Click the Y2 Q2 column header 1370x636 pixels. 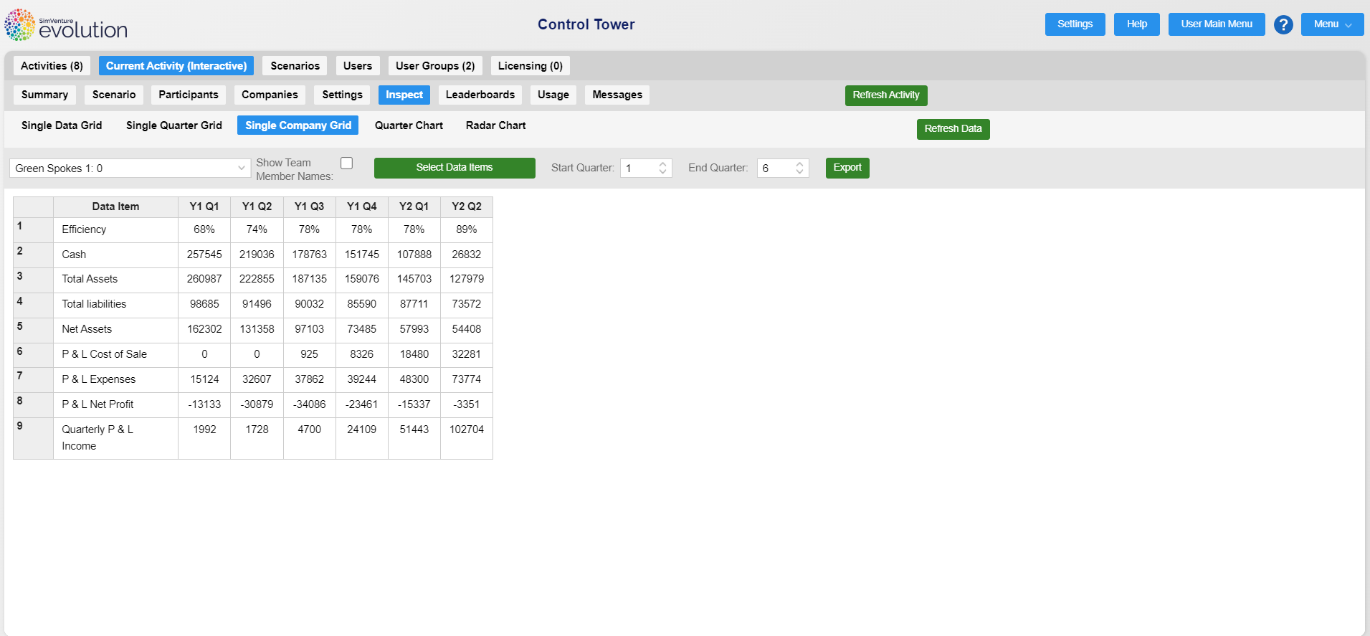467,207
